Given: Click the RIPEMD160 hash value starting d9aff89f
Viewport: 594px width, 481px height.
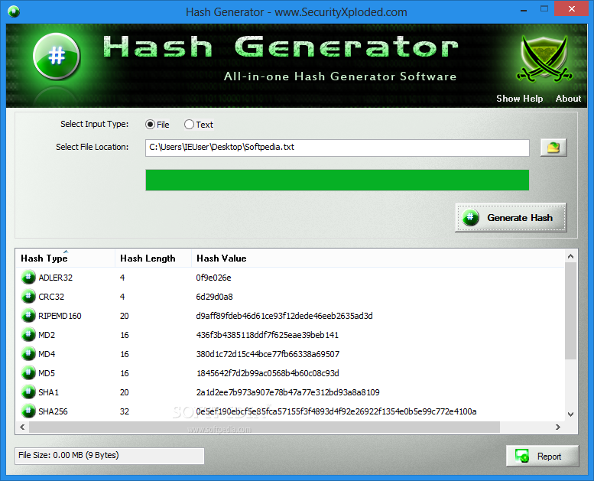Looking at the screenshot, I should click(x=284, y=316).
